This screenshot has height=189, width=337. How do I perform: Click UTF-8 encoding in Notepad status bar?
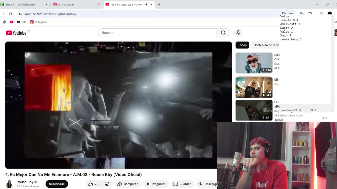click(312, 110)
